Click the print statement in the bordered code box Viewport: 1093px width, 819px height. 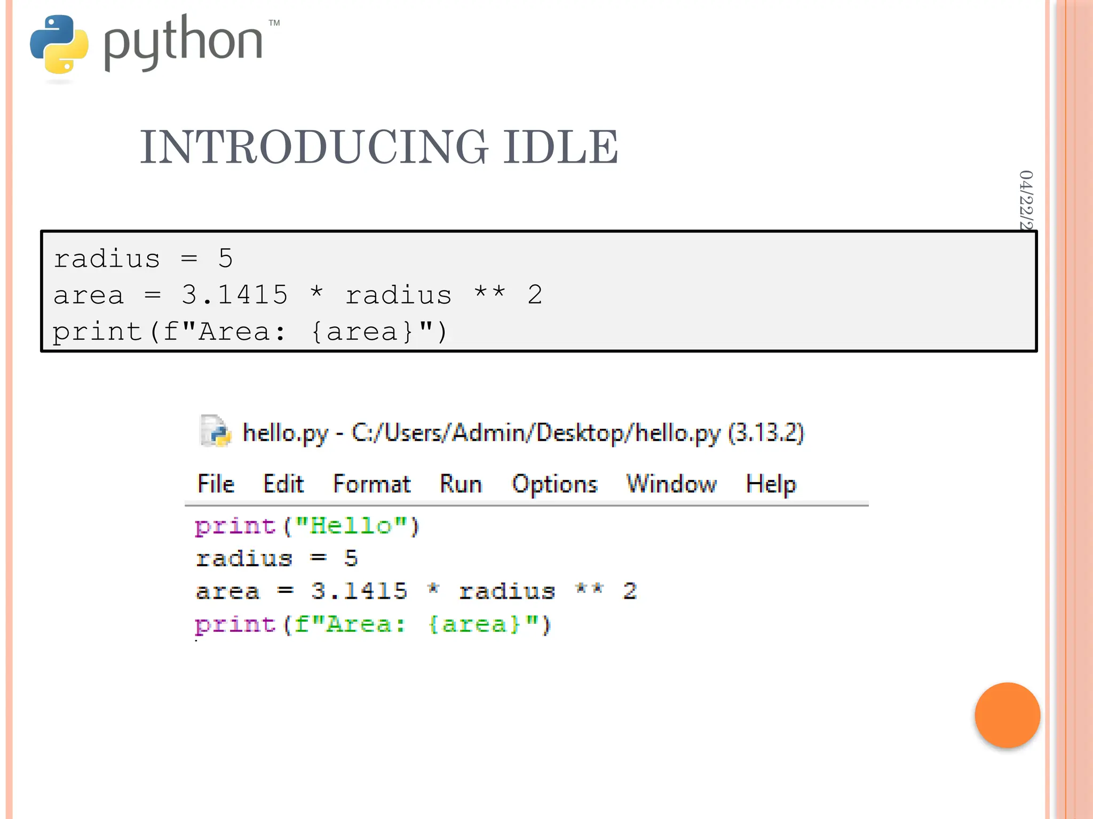[x=250, y=332]
